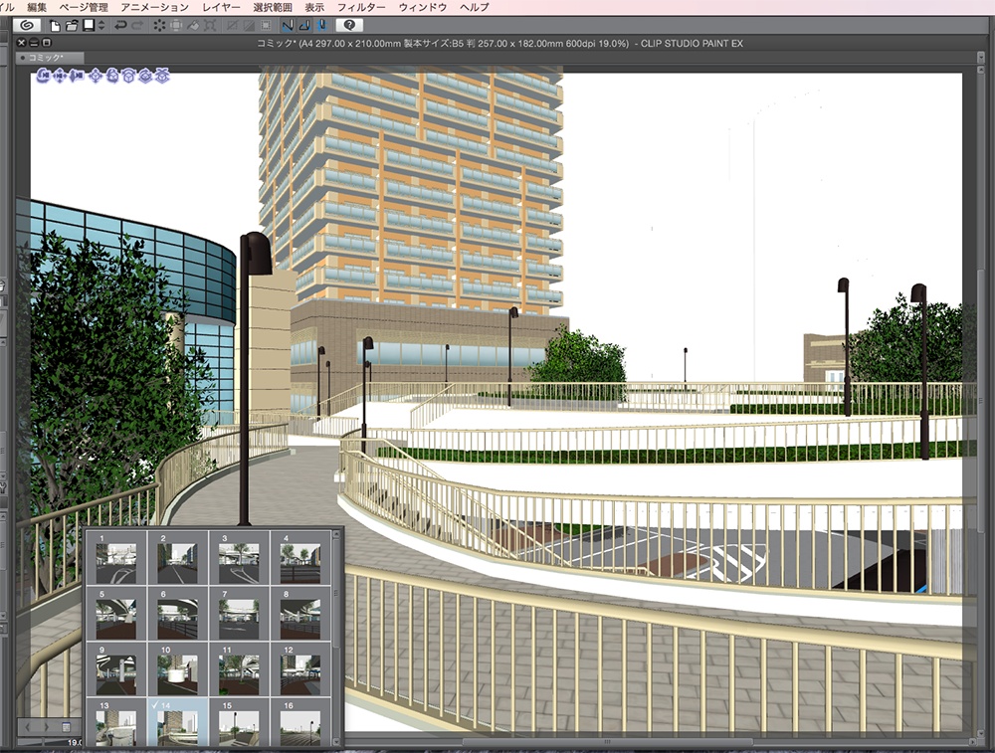
Task: Select the last 3D snap-to-ground manipulator
Action: (x=162, y=77)
